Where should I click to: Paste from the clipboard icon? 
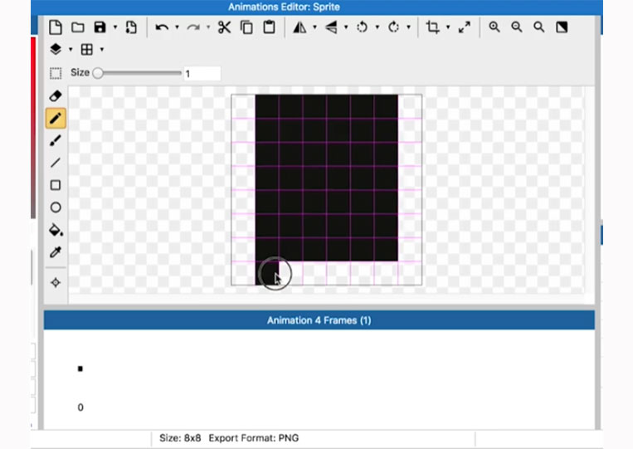[269, 27]
